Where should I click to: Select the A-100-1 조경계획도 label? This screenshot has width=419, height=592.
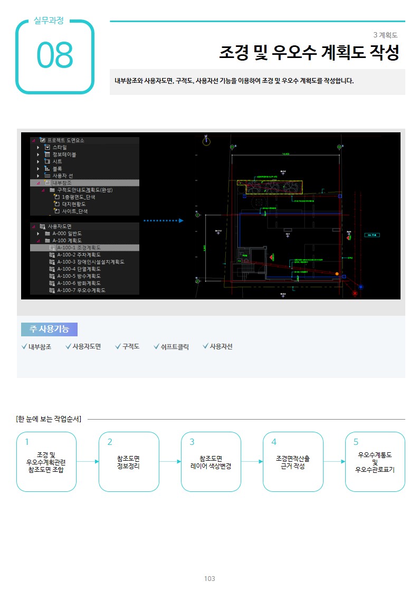coord(79,248)
